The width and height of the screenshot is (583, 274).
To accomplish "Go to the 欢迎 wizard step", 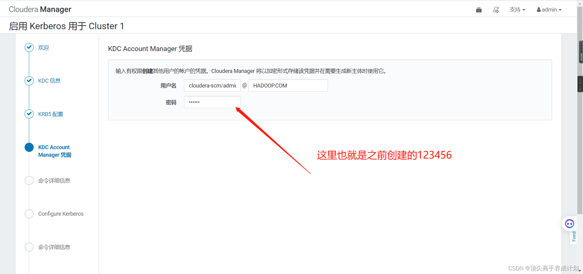I will (x=43, y=48).
